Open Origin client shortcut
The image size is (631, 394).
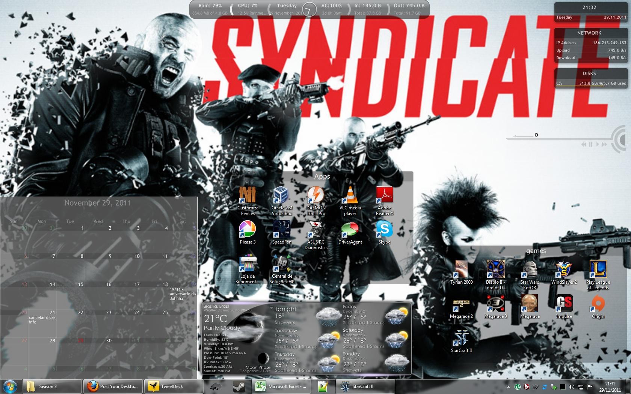point(598,307)
